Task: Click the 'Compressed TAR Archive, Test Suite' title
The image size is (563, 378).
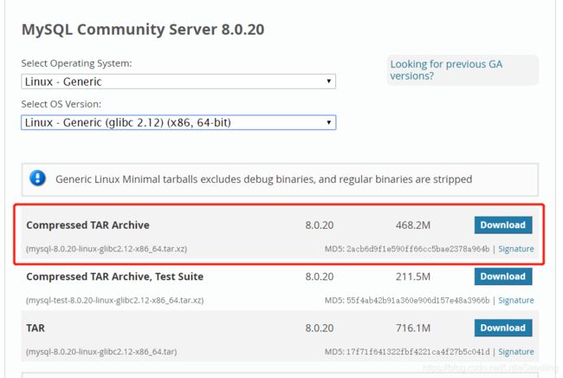Action: (x=115, y=277)
